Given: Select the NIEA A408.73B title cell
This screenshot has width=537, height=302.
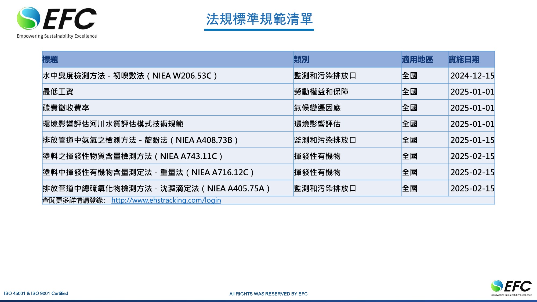Looking at the screenshot, I should tap(168, 140).
